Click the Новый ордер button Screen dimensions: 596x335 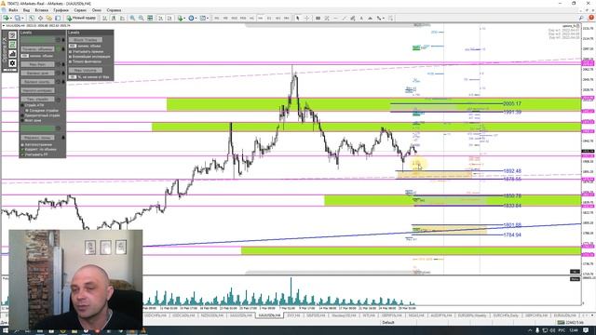tap(81, 18)
